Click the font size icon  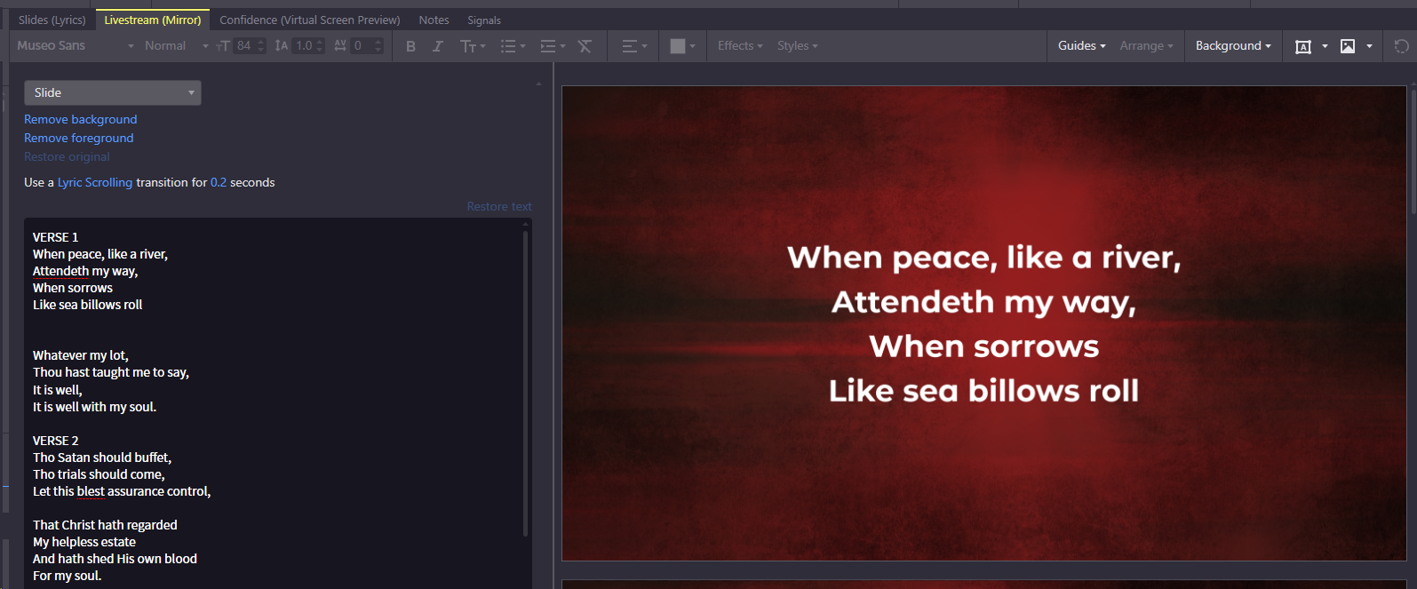[x=223, y=46]
